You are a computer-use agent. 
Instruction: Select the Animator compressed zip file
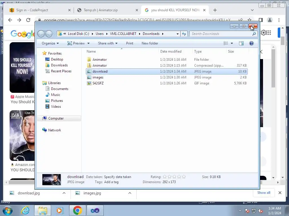point(167,65)
